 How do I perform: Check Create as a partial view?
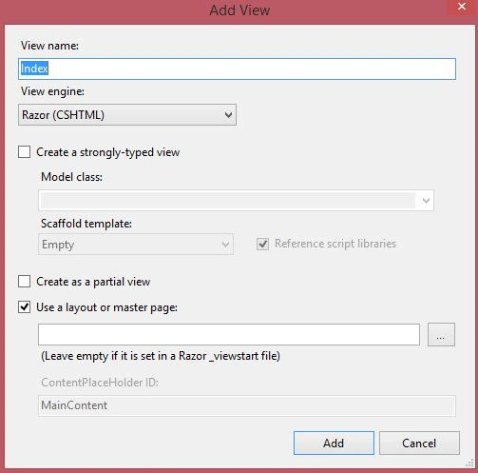(25, 282)
